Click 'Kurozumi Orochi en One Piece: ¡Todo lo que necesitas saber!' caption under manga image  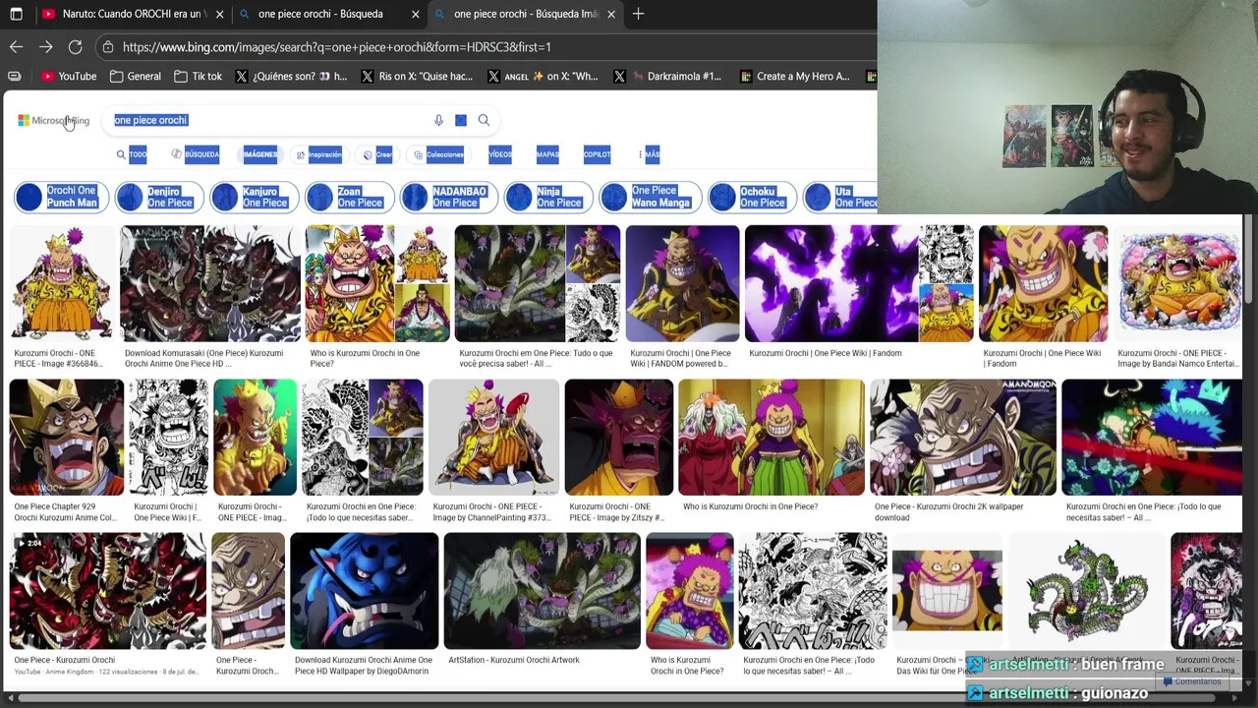click(809, 665)
